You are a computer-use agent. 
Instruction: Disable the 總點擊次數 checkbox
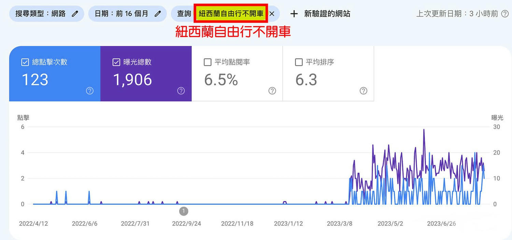point(25,62)
